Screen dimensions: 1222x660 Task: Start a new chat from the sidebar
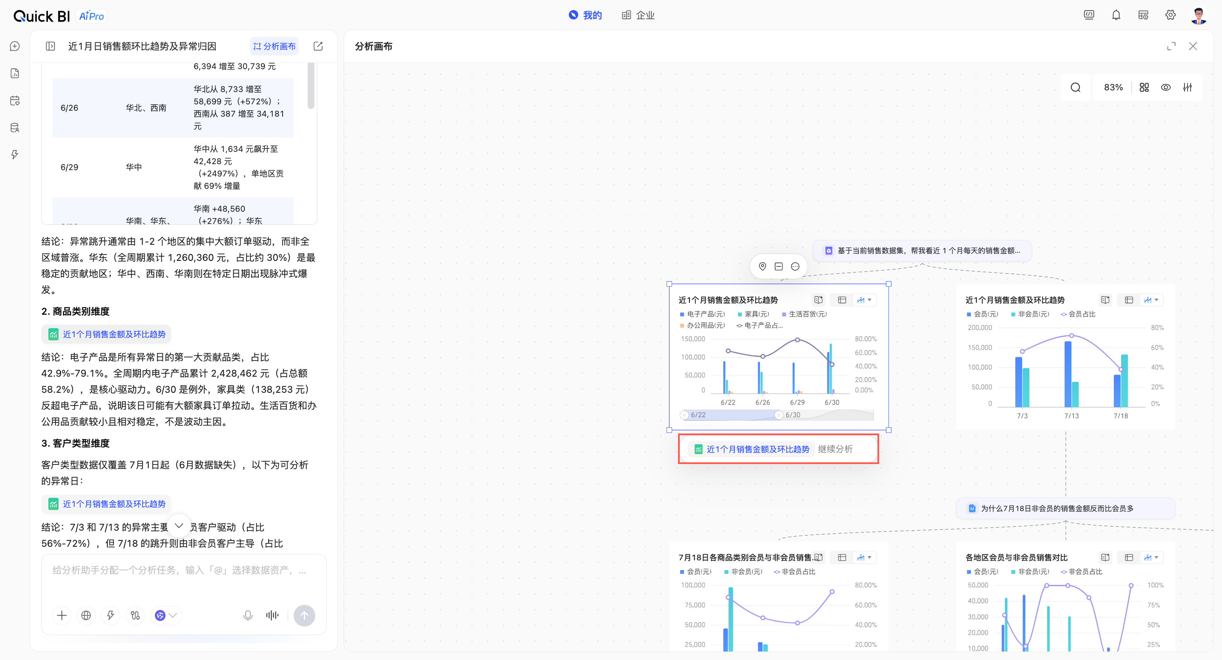click(x=15, y=46)
